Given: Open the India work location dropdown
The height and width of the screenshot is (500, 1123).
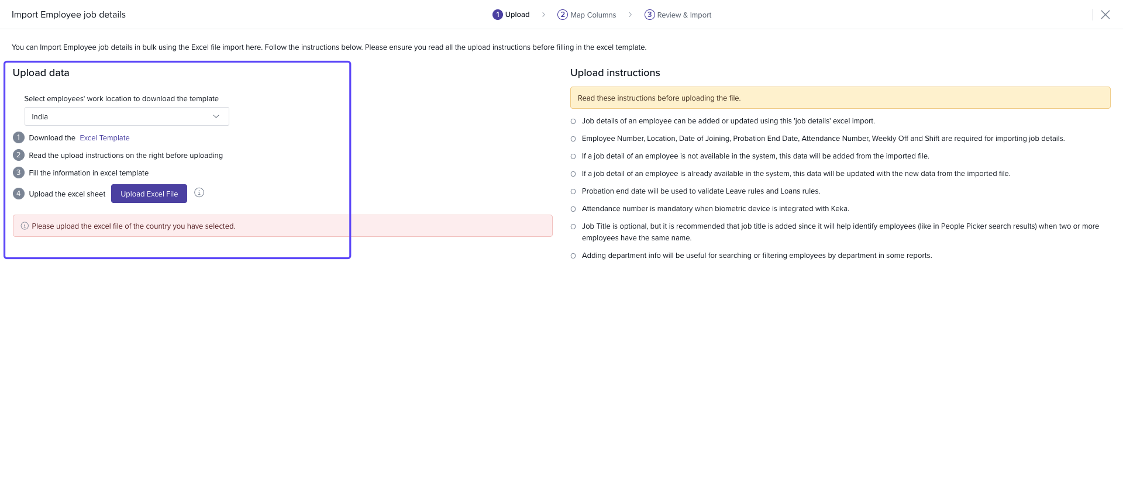Looking at the screenshot, I should click(x=126, y=116).
